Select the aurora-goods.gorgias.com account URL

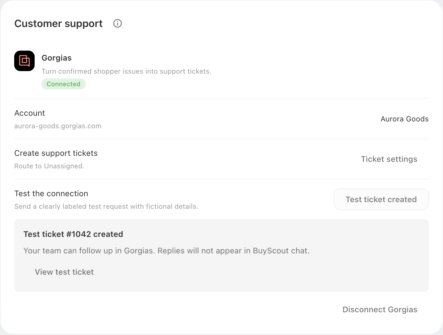[x=58, y=126]
